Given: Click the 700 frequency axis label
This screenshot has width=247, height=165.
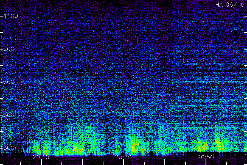Looking at the screenshot, I should click(9, 82).
